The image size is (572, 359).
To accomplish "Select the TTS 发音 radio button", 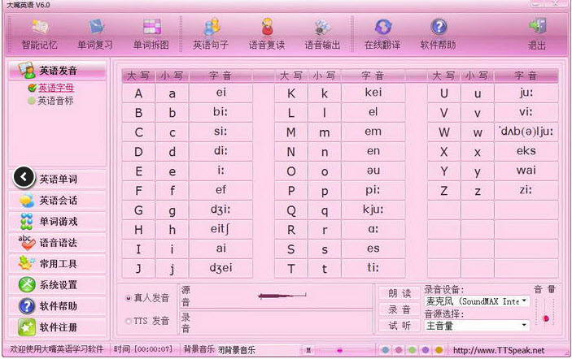I will click(x=129, y=321).
